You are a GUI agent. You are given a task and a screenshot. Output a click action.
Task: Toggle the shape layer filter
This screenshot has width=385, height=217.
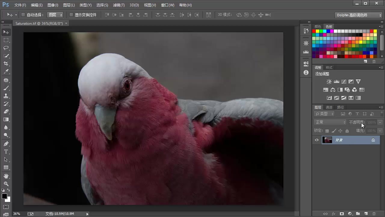pyautogui.click(x=365, y=114)
